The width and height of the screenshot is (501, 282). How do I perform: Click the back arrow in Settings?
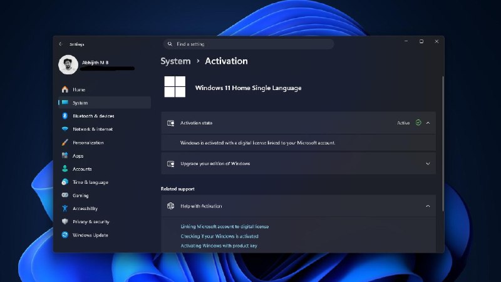(61, 44)
